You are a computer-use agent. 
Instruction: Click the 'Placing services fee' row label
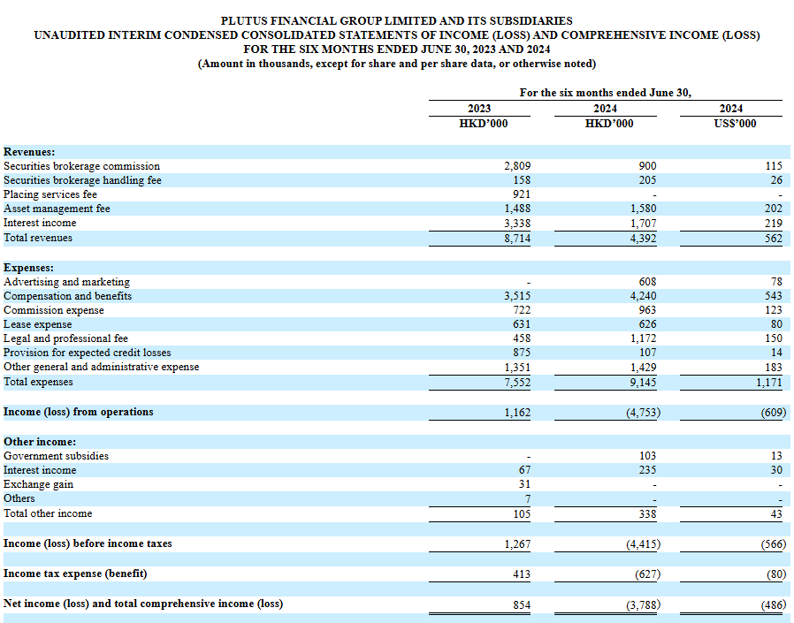point(50,194)
